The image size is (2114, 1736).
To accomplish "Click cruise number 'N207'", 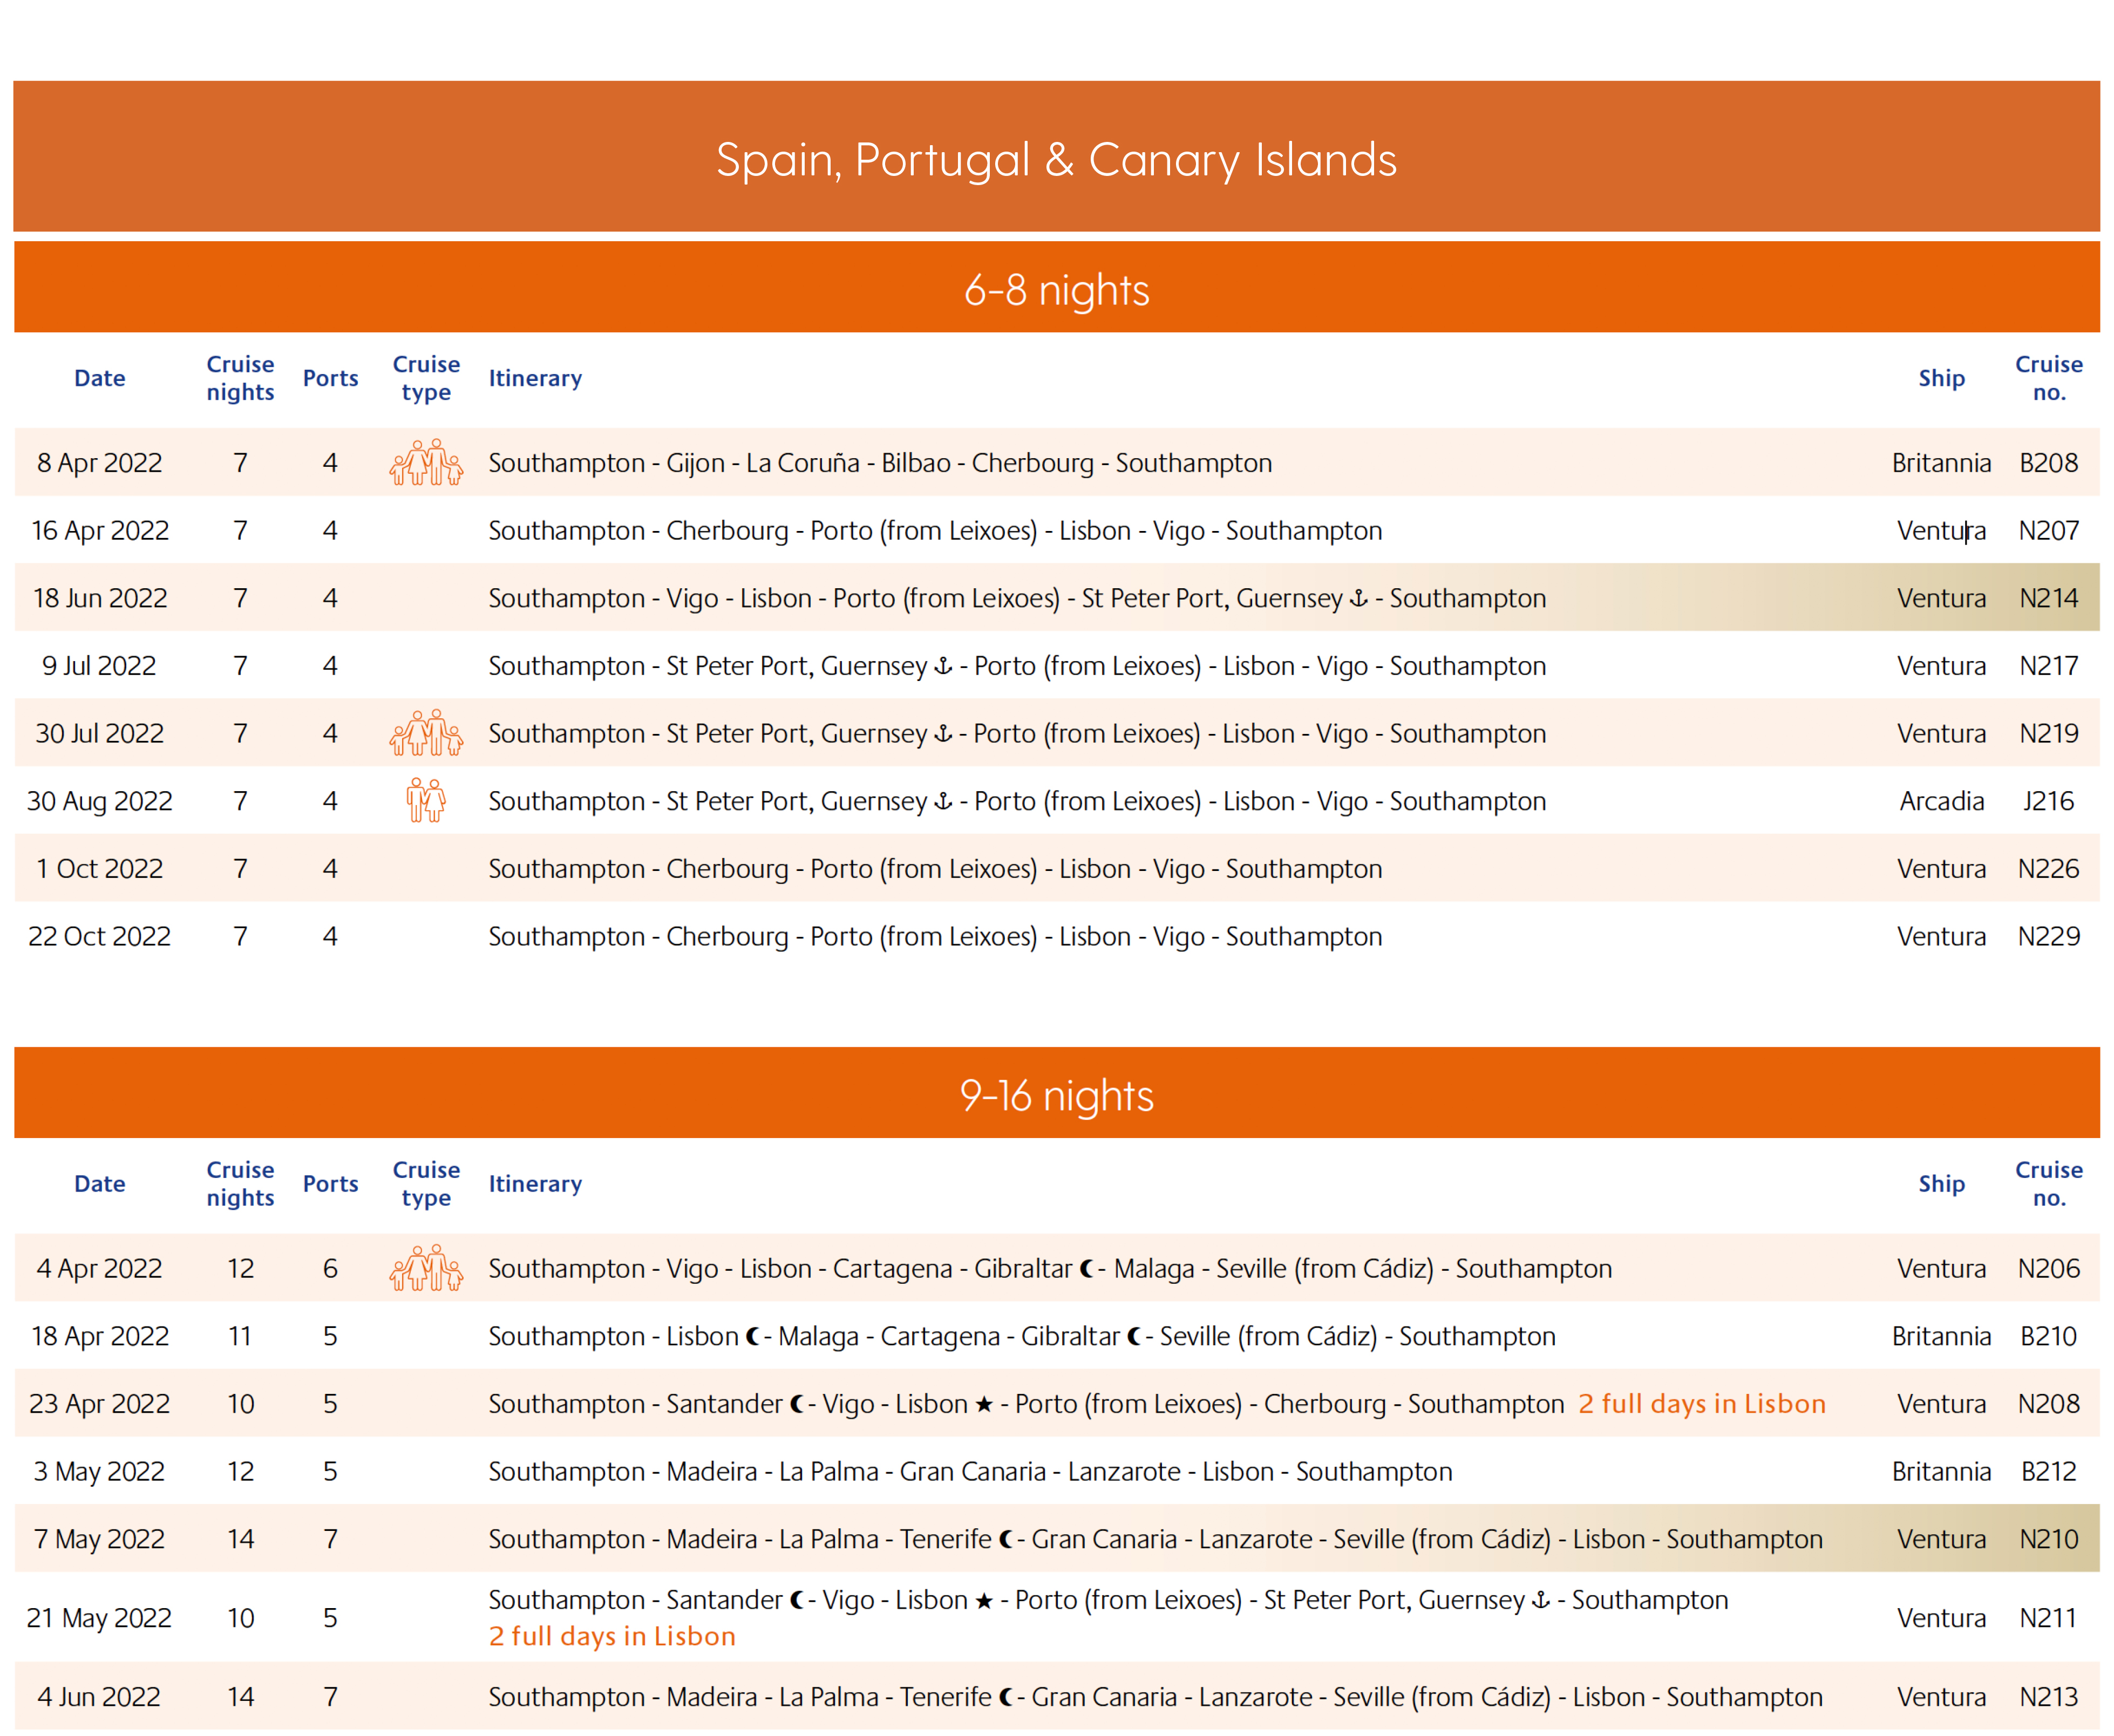I will tap(2048, 530).
